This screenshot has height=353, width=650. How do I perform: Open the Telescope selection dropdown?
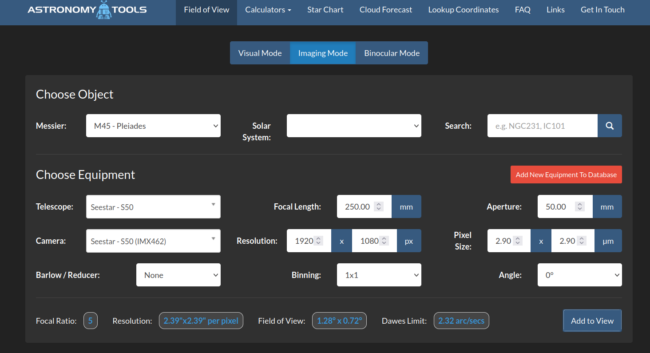point(153,207)
